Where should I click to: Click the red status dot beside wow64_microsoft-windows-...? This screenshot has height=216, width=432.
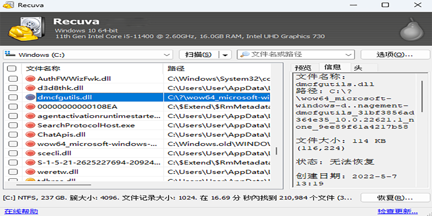30,144
